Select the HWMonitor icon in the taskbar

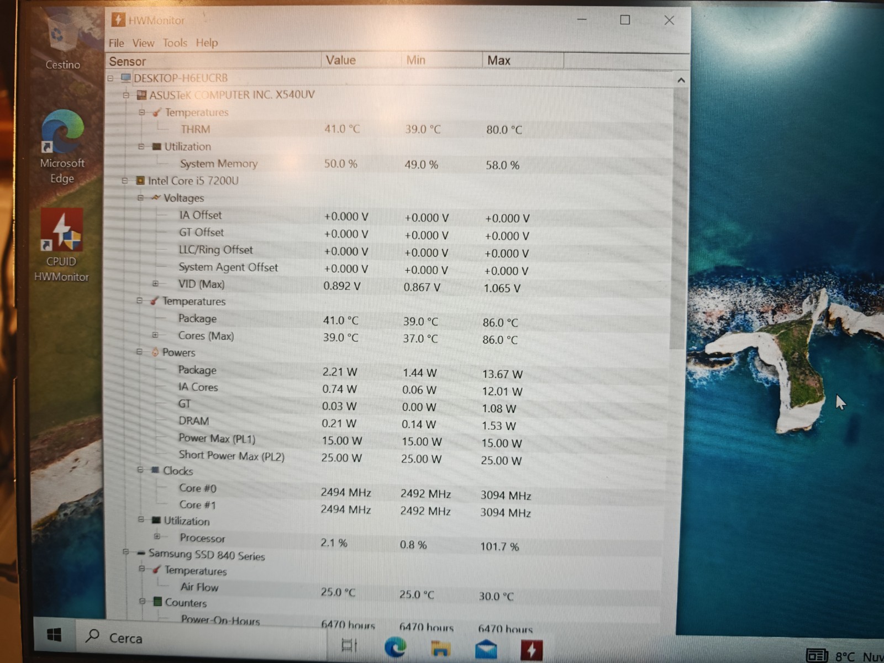pyautogui.click(x=531, y=650)
